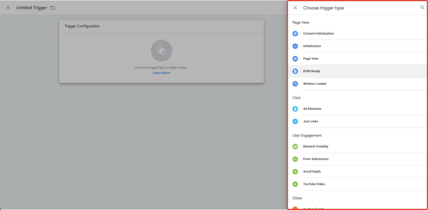Screen dimensions: 428x210
Task: Click the Choose trigger type title
Action: pos(324,8)
